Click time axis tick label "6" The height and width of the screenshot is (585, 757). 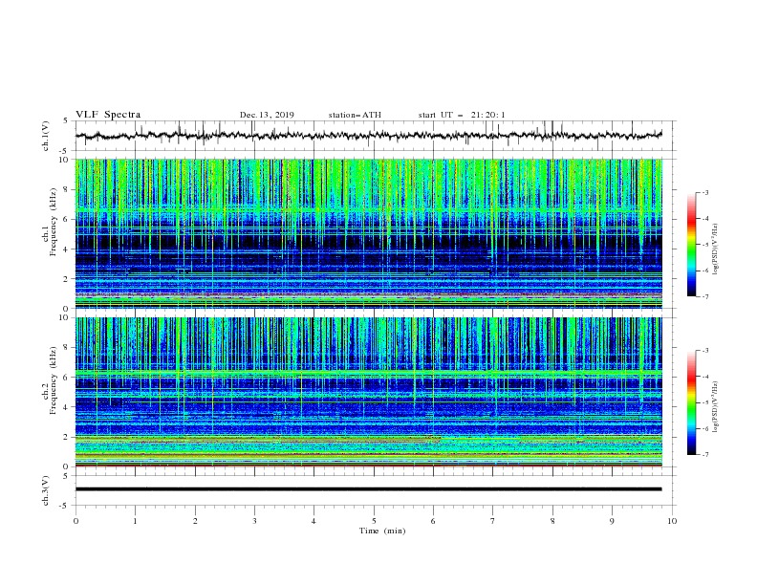point(433,521)
